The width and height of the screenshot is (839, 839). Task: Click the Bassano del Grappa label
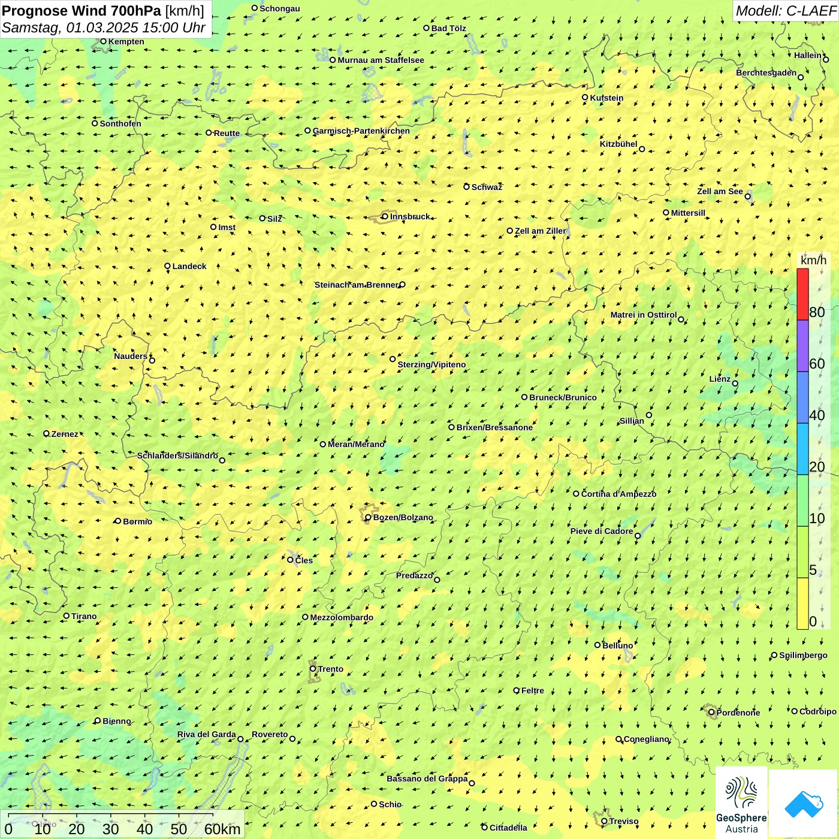(427, 778)
